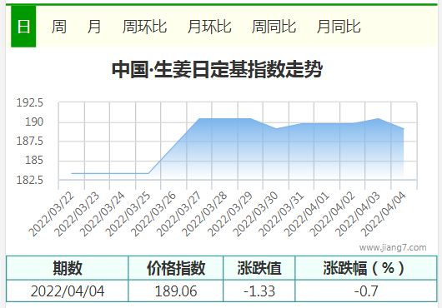The height and width of the screenshot is (308, 442).
Task: Click the 192.5 y-axis value
Action: (30, 102)
